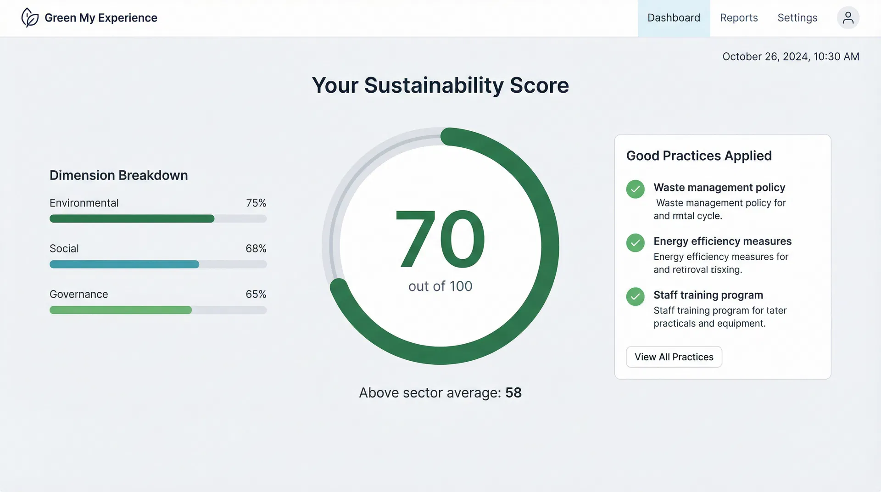Viewport: 881px width, 492px height.
Task: Click the Energy efficiency measures checkmark icon
Action: click(635, 243)
